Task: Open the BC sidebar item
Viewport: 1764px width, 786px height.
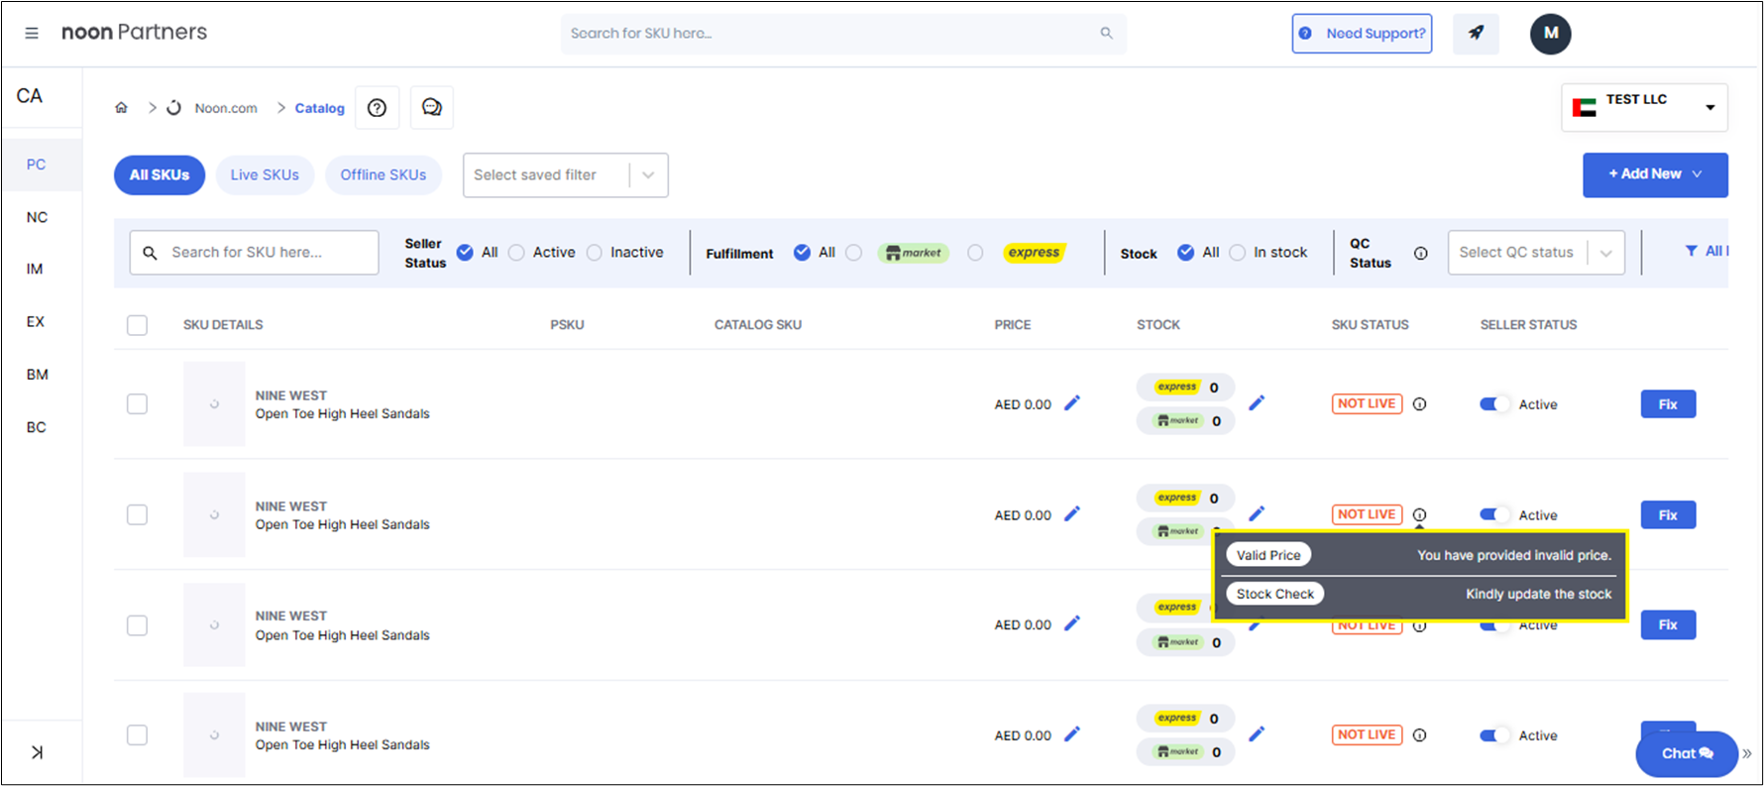Action: click(x=37, y=427)
